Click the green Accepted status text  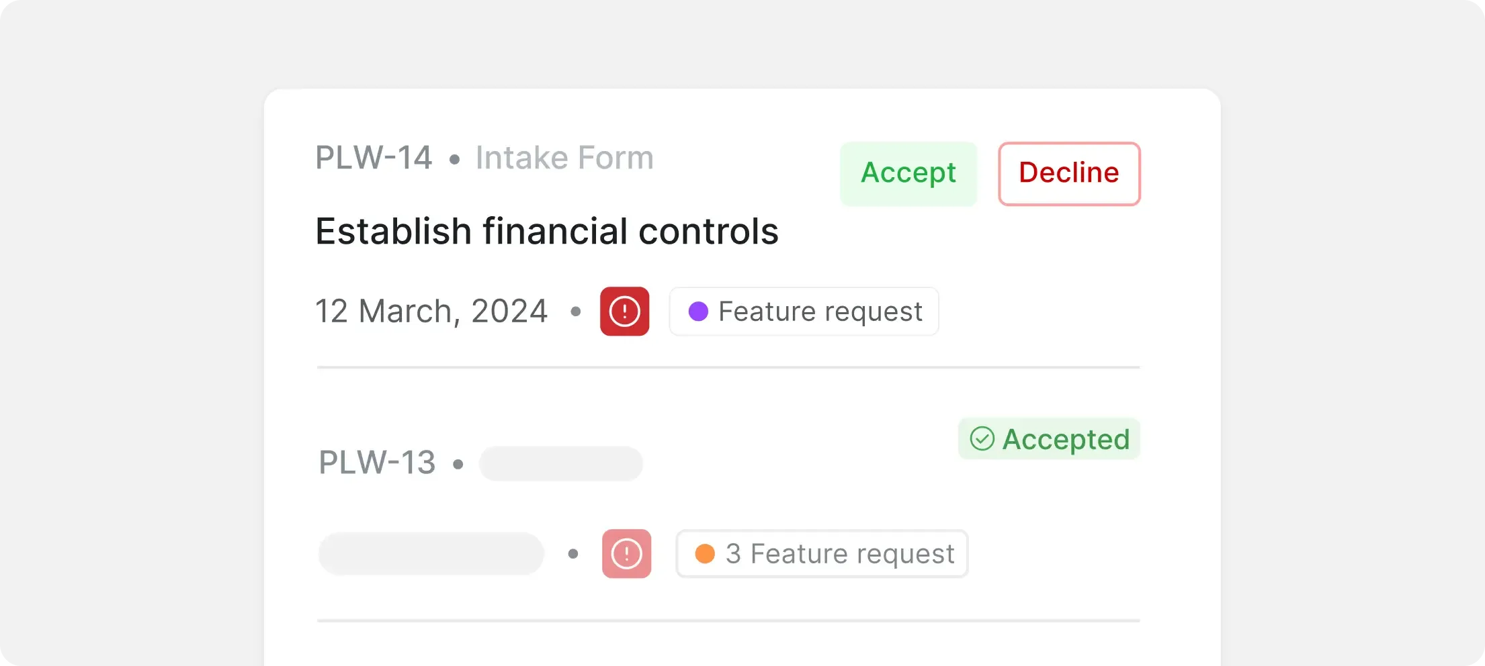1066,440
